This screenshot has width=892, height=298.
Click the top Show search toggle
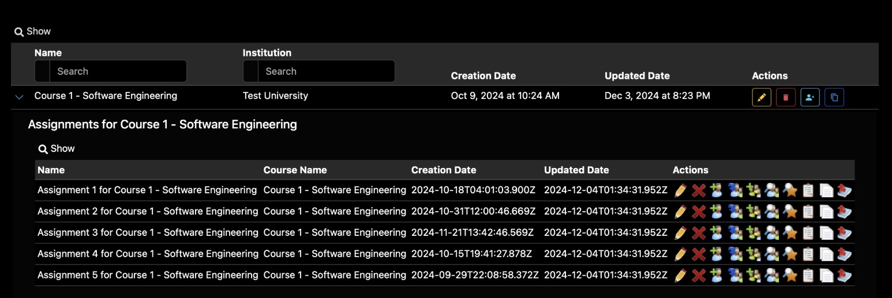[x=33, y=32]
